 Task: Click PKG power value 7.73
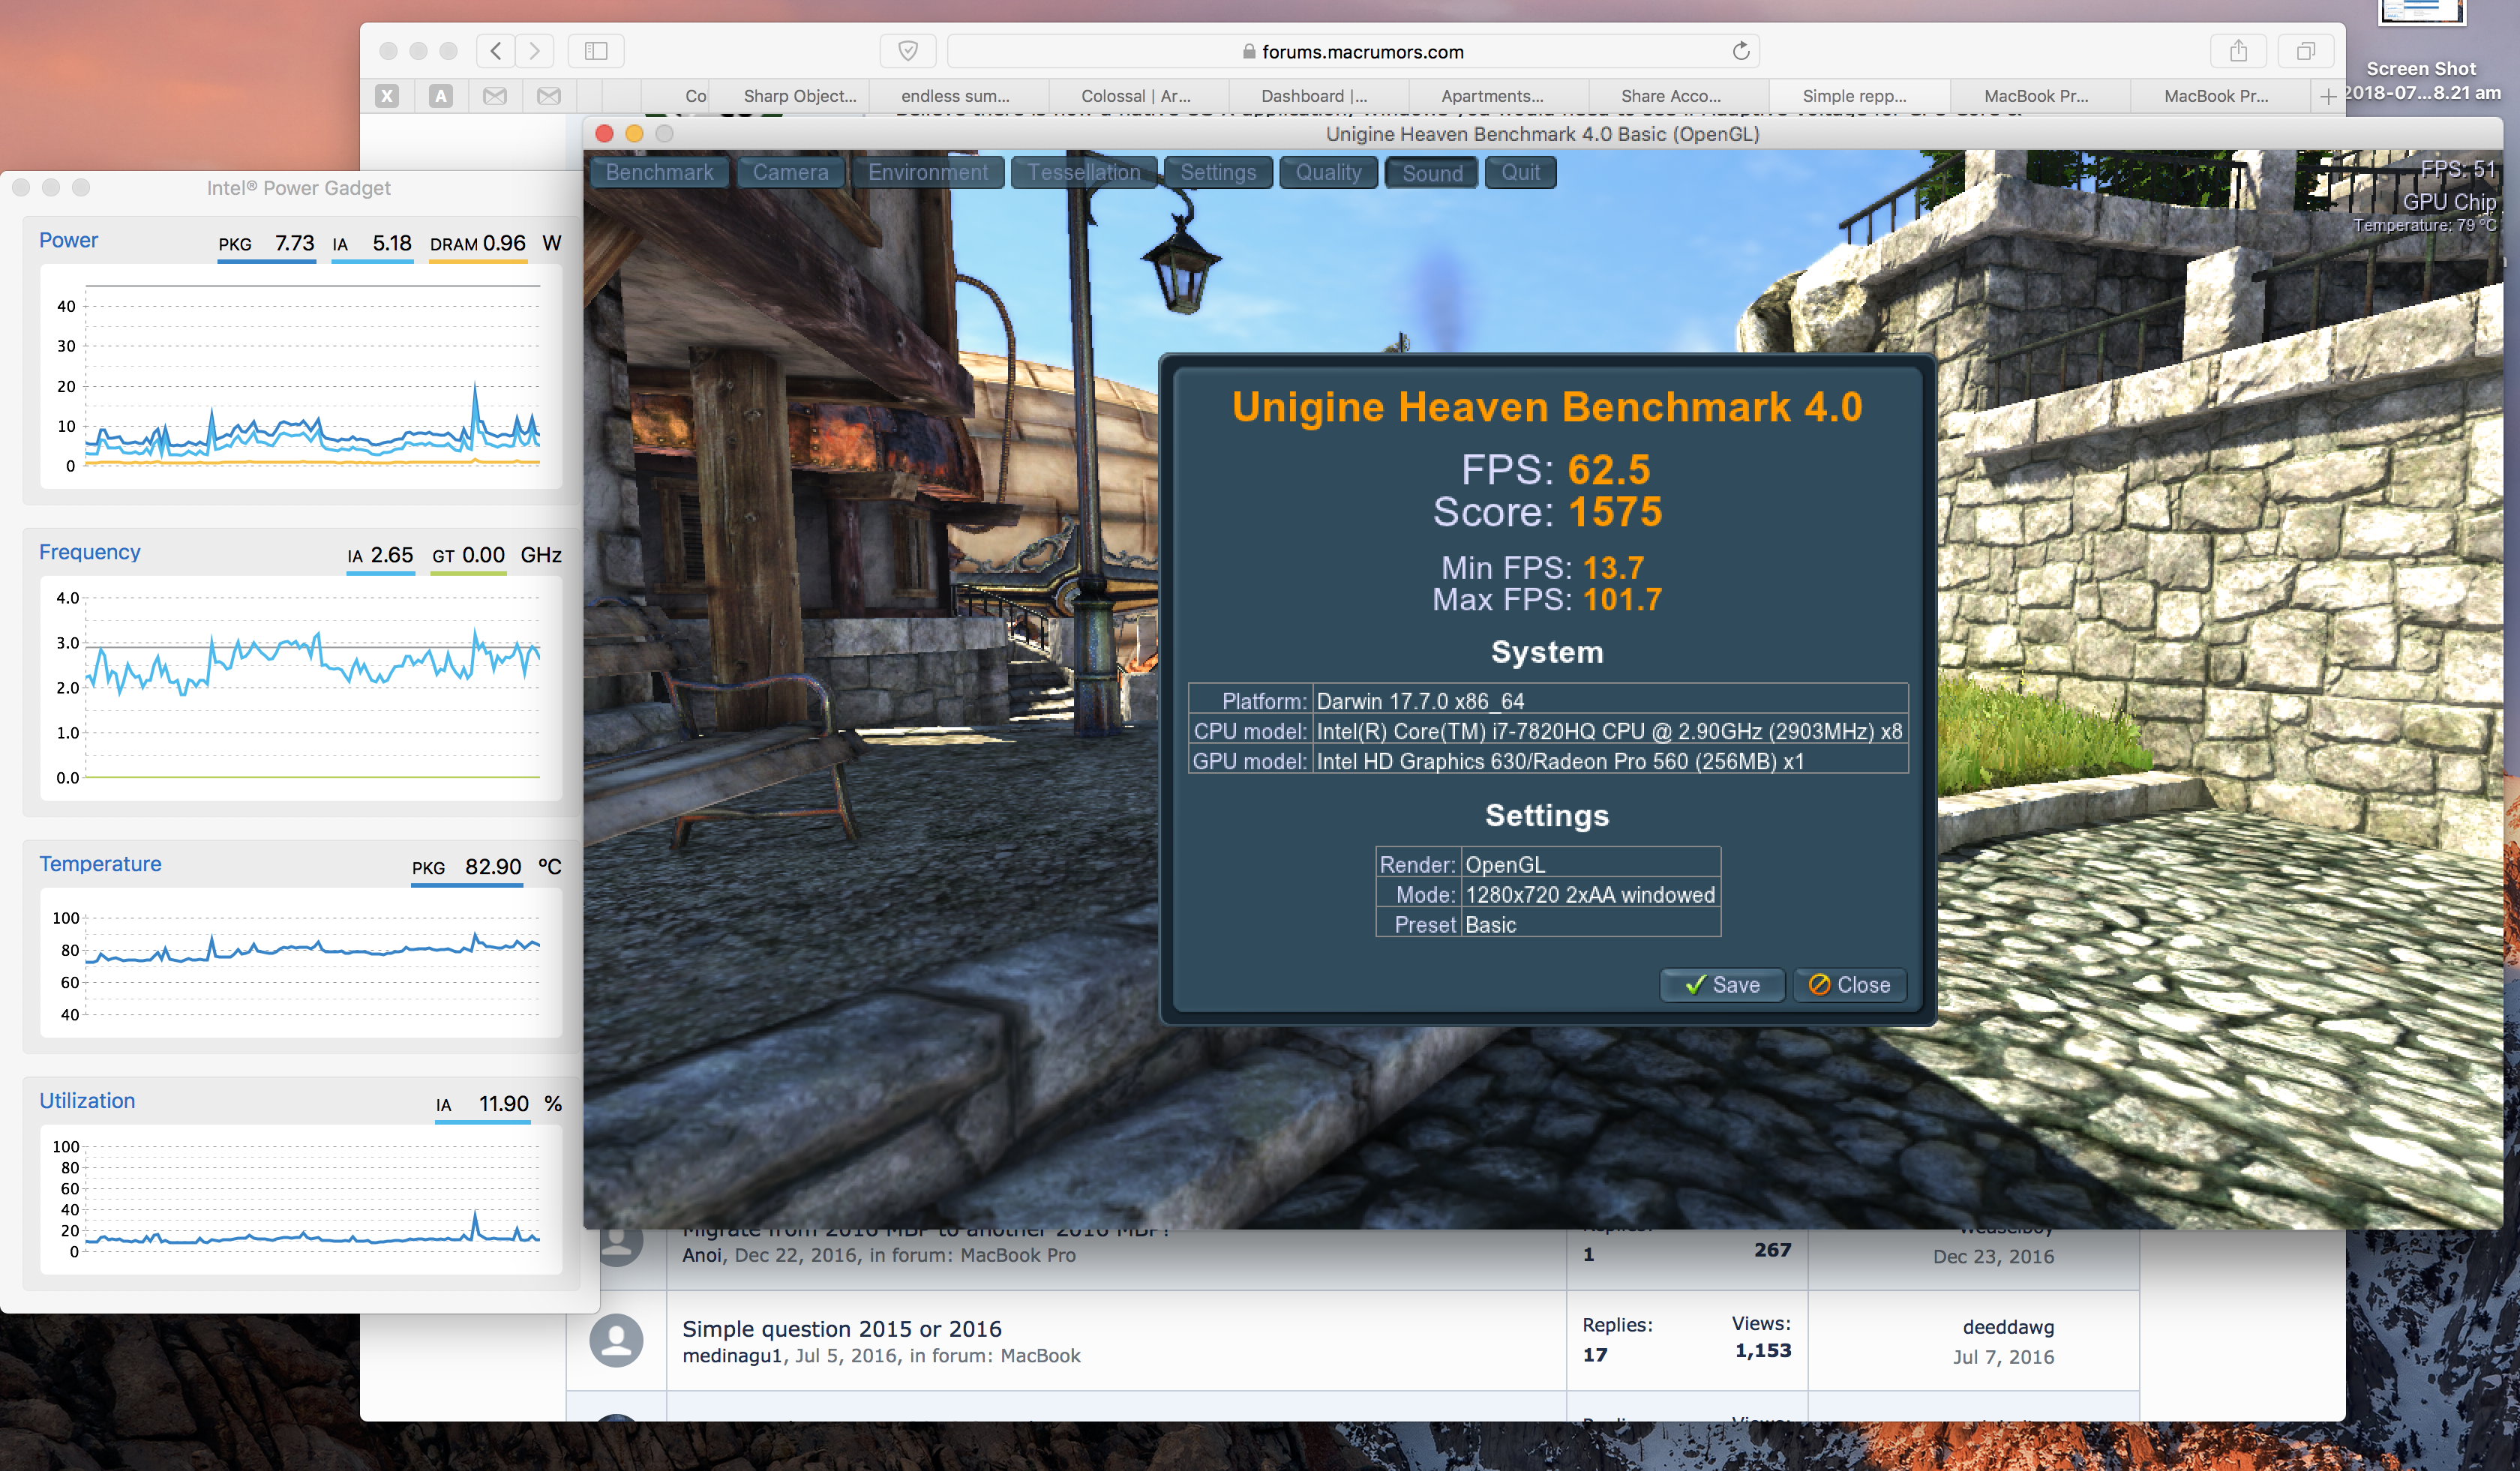[294, 244]
